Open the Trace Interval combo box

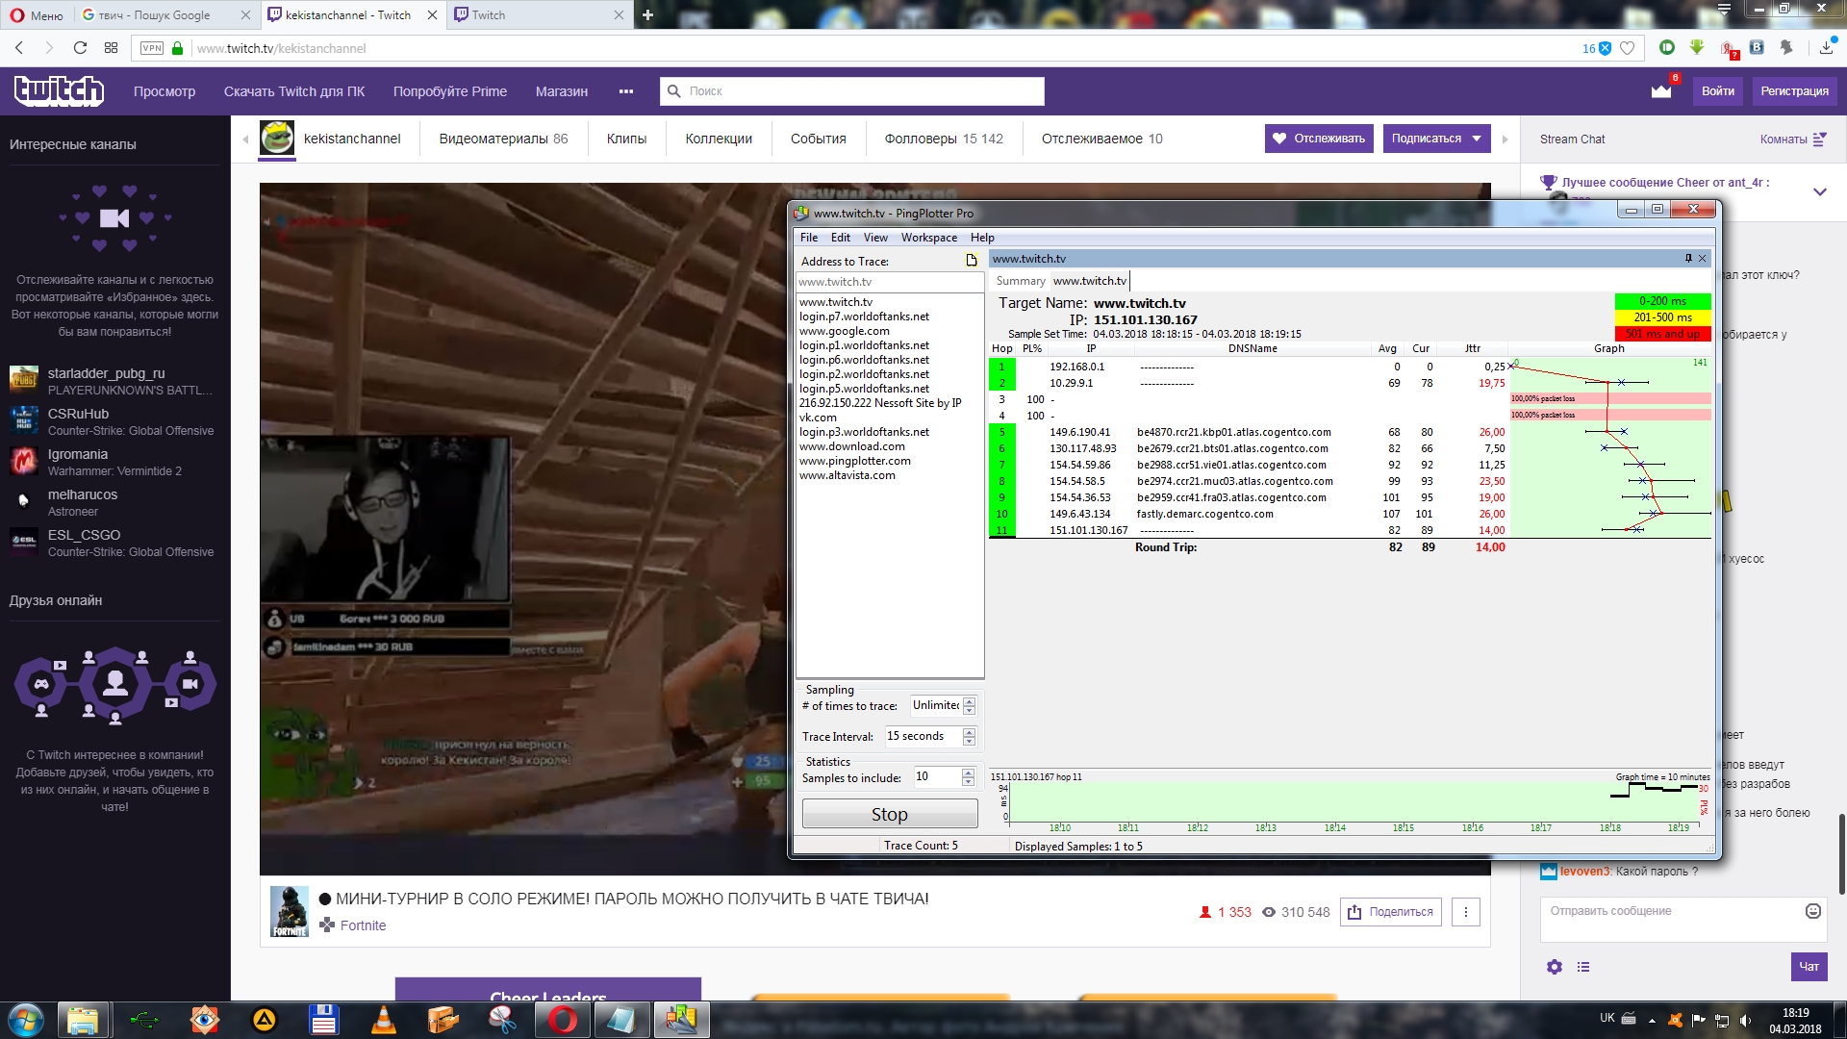pos(922,736)
